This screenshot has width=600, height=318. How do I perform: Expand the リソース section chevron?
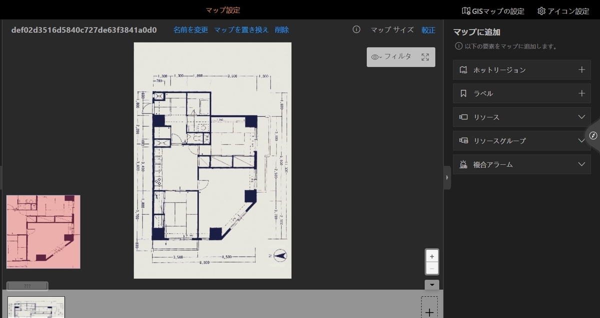(x=581, y=117)
